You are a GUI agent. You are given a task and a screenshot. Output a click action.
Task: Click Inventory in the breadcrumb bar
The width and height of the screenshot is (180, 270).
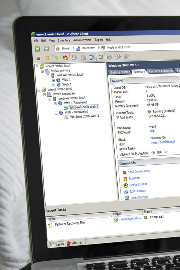[88, 48]
